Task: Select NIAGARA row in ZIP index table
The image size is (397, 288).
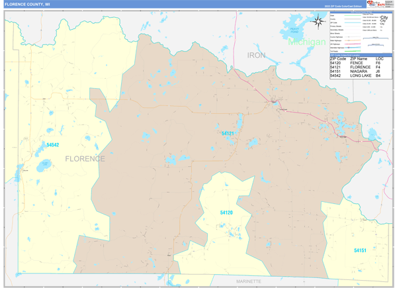Action: click(361, 72)
